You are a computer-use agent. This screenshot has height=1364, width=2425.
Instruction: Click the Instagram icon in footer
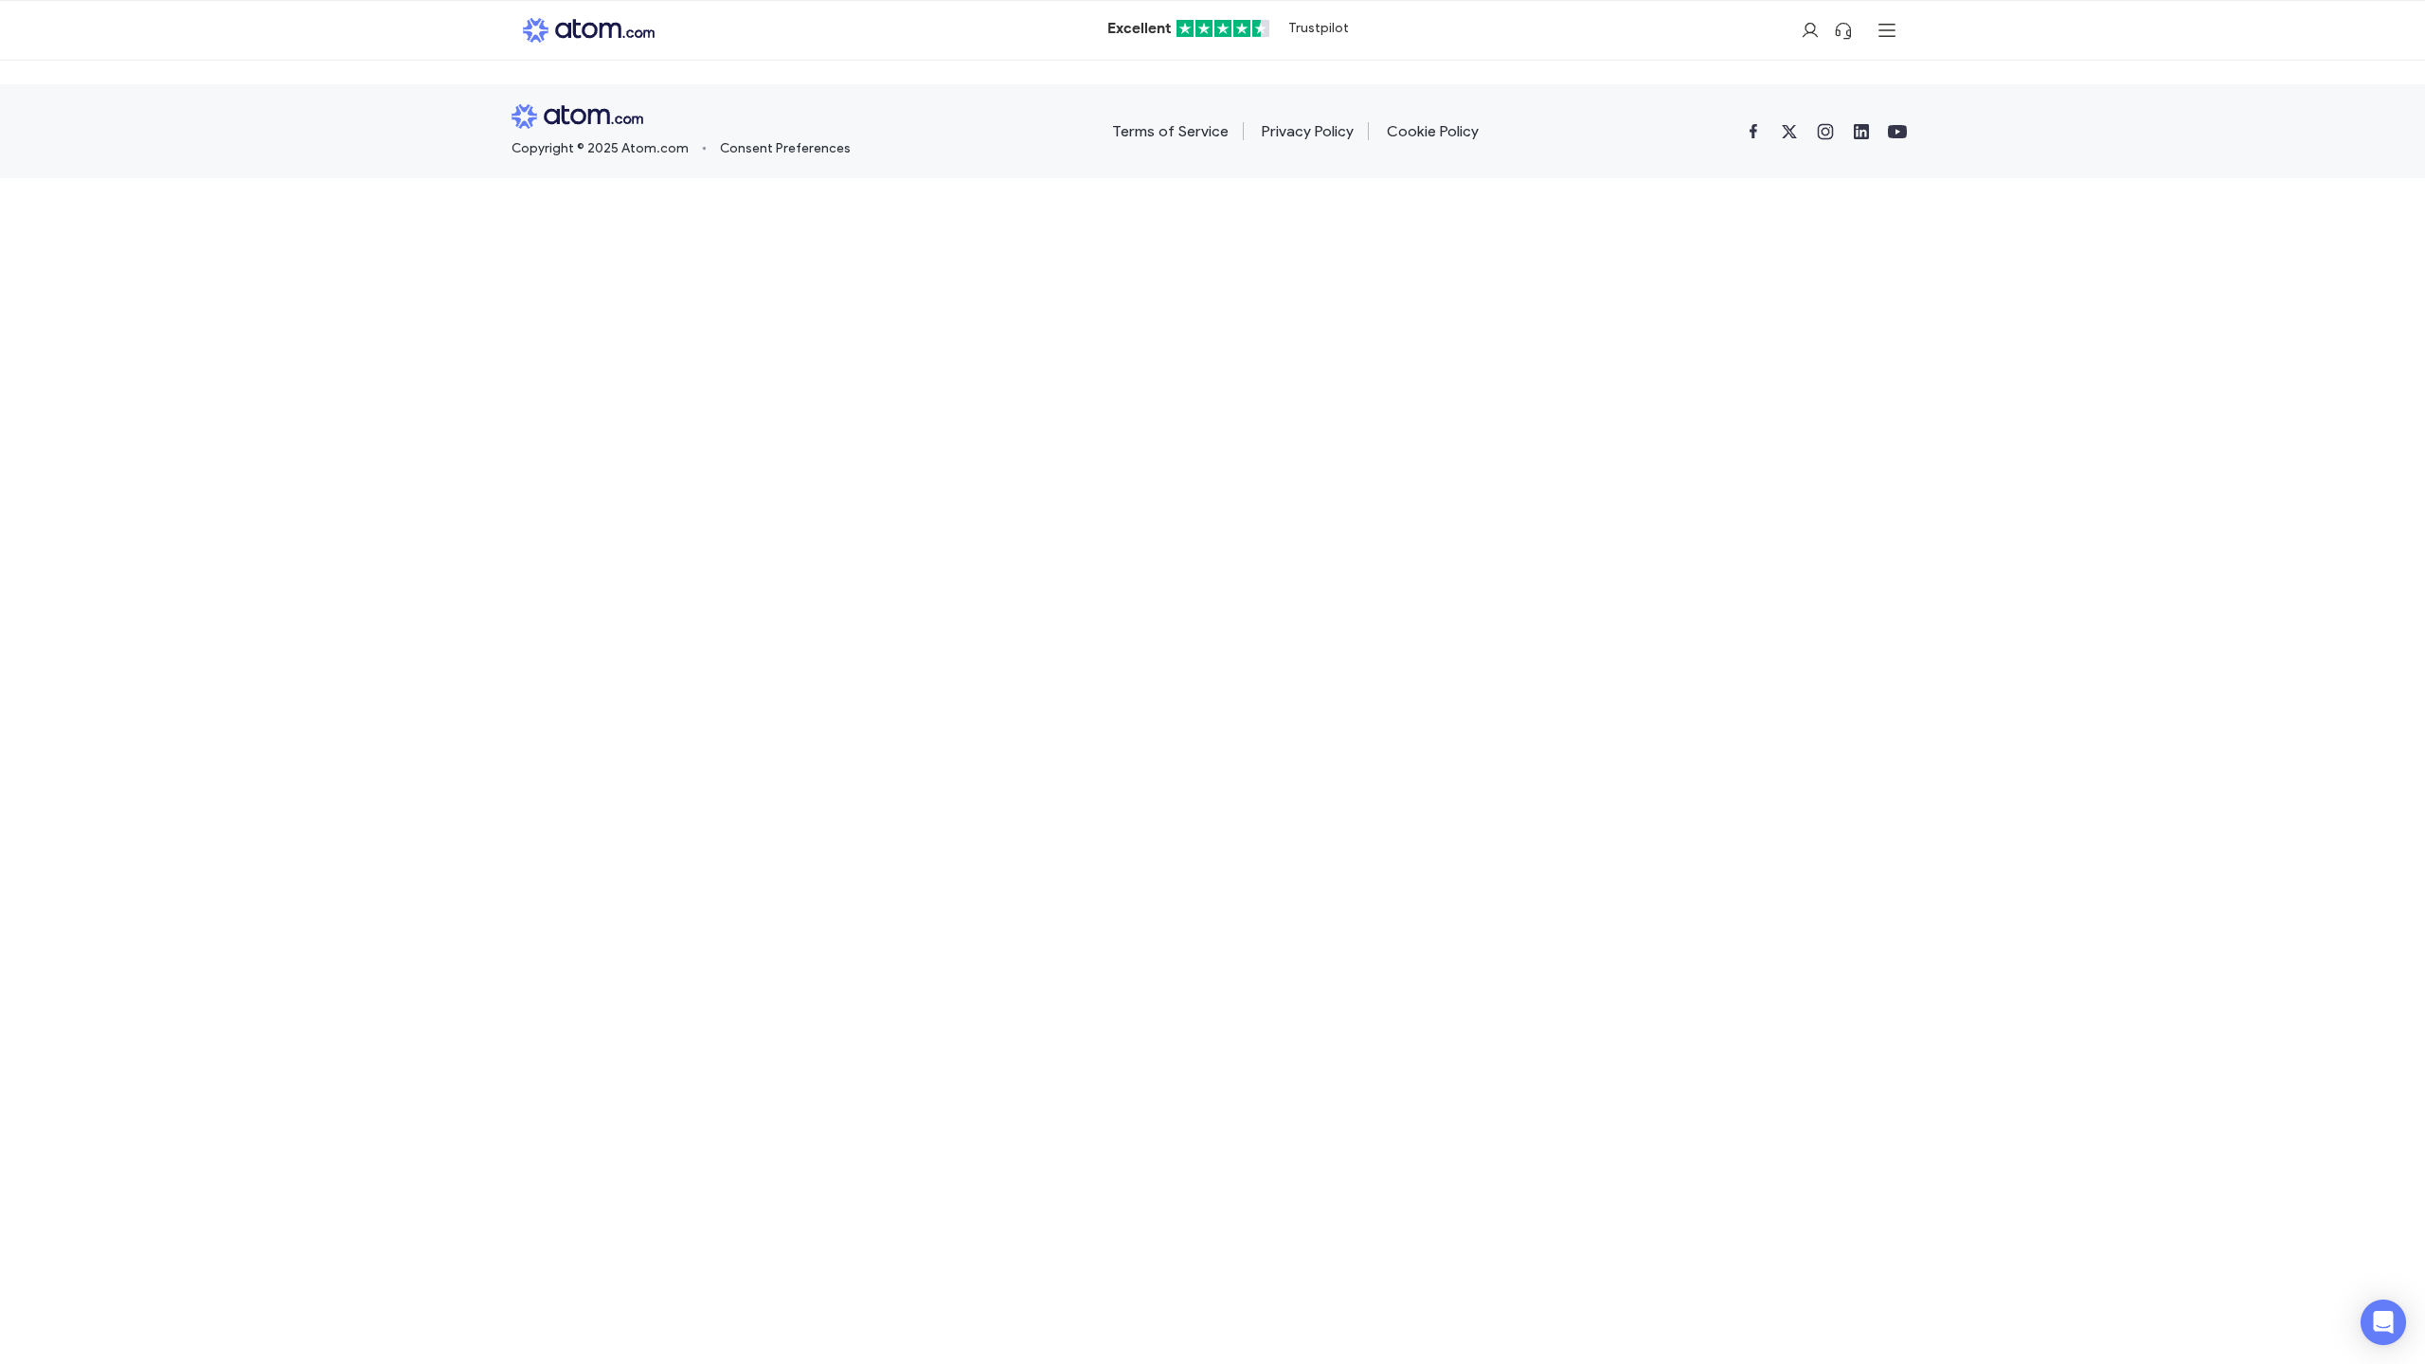click(1825, 132)
